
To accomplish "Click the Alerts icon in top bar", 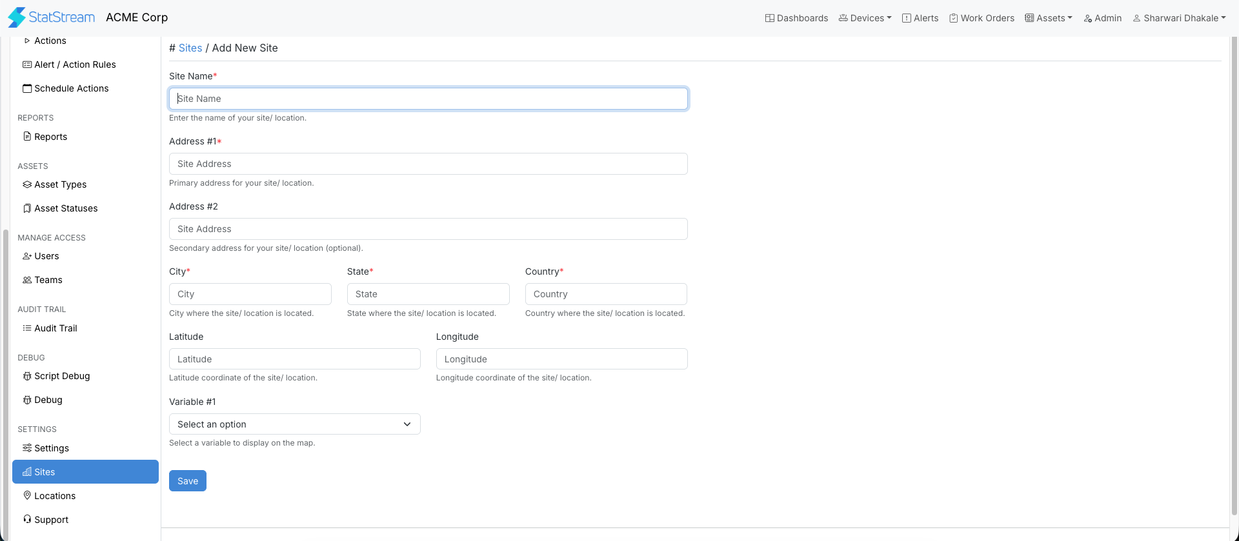I will pyautogui.click(x=907, y=18).
